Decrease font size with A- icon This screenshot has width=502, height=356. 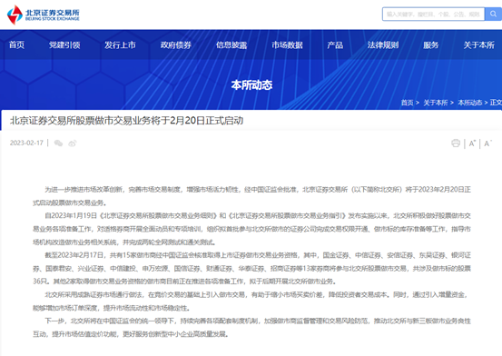click(487, 143)
